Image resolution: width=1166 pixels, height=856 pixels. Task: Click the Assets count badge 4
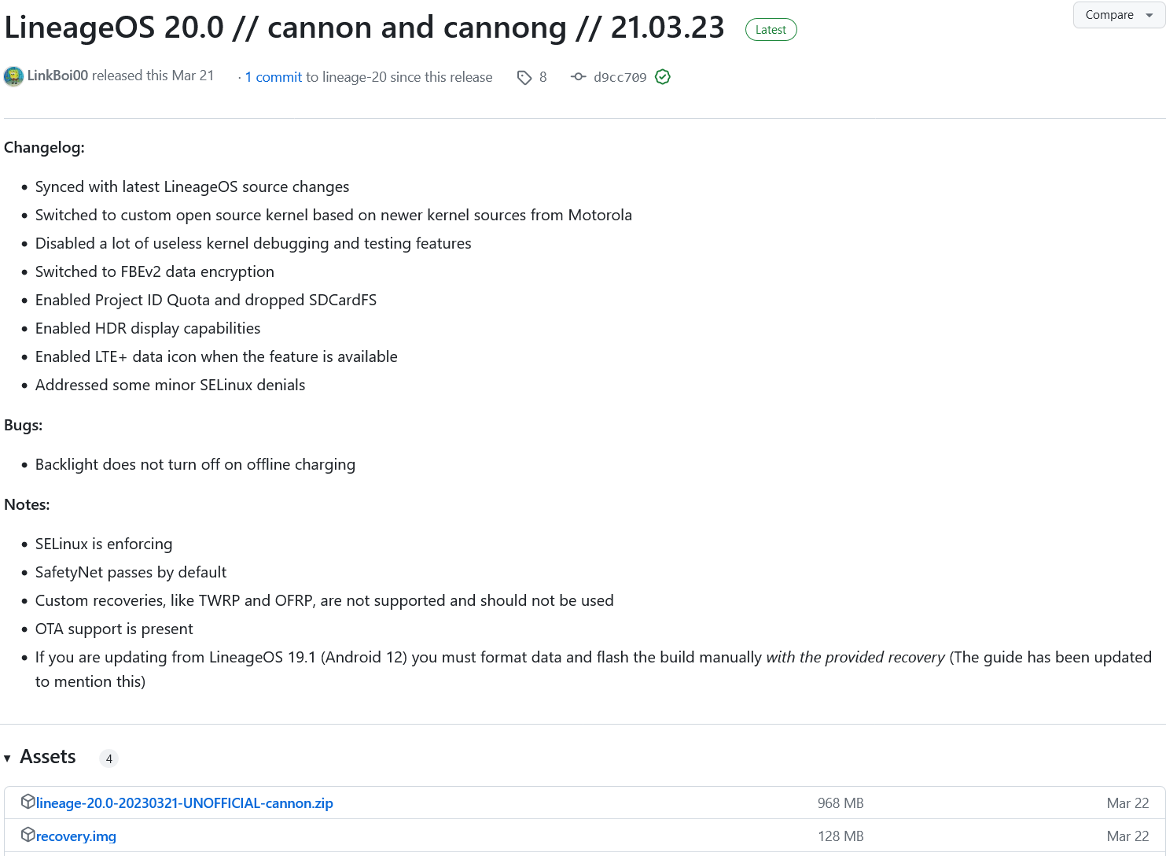tap(109, 758)
